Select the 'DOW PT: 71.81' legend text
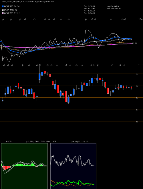This screenshot has width=143, height=189. [x=12, y=13]
